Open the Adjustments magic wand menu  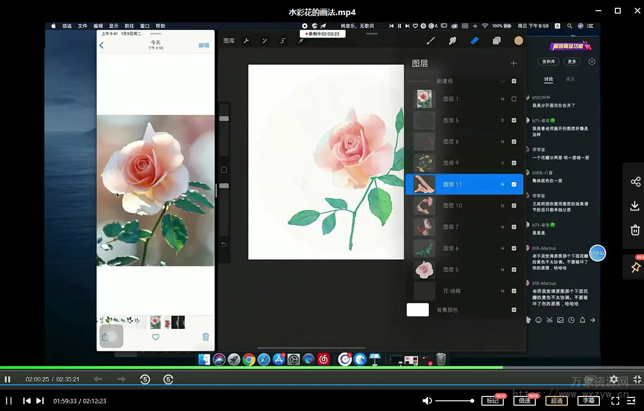tap(264, 41)
